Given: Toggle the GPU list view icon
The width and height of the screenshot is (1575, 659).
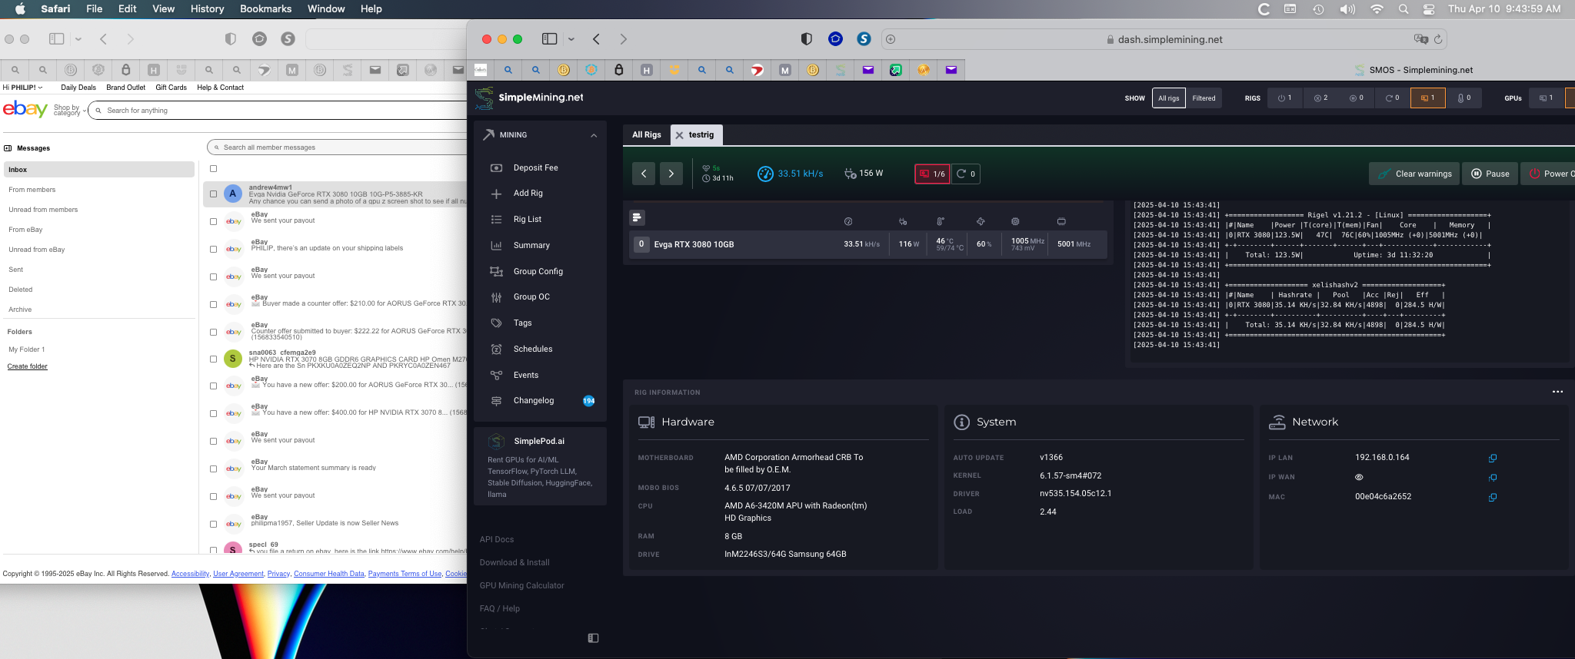Looking at the screenshot, I should [637, 218].
